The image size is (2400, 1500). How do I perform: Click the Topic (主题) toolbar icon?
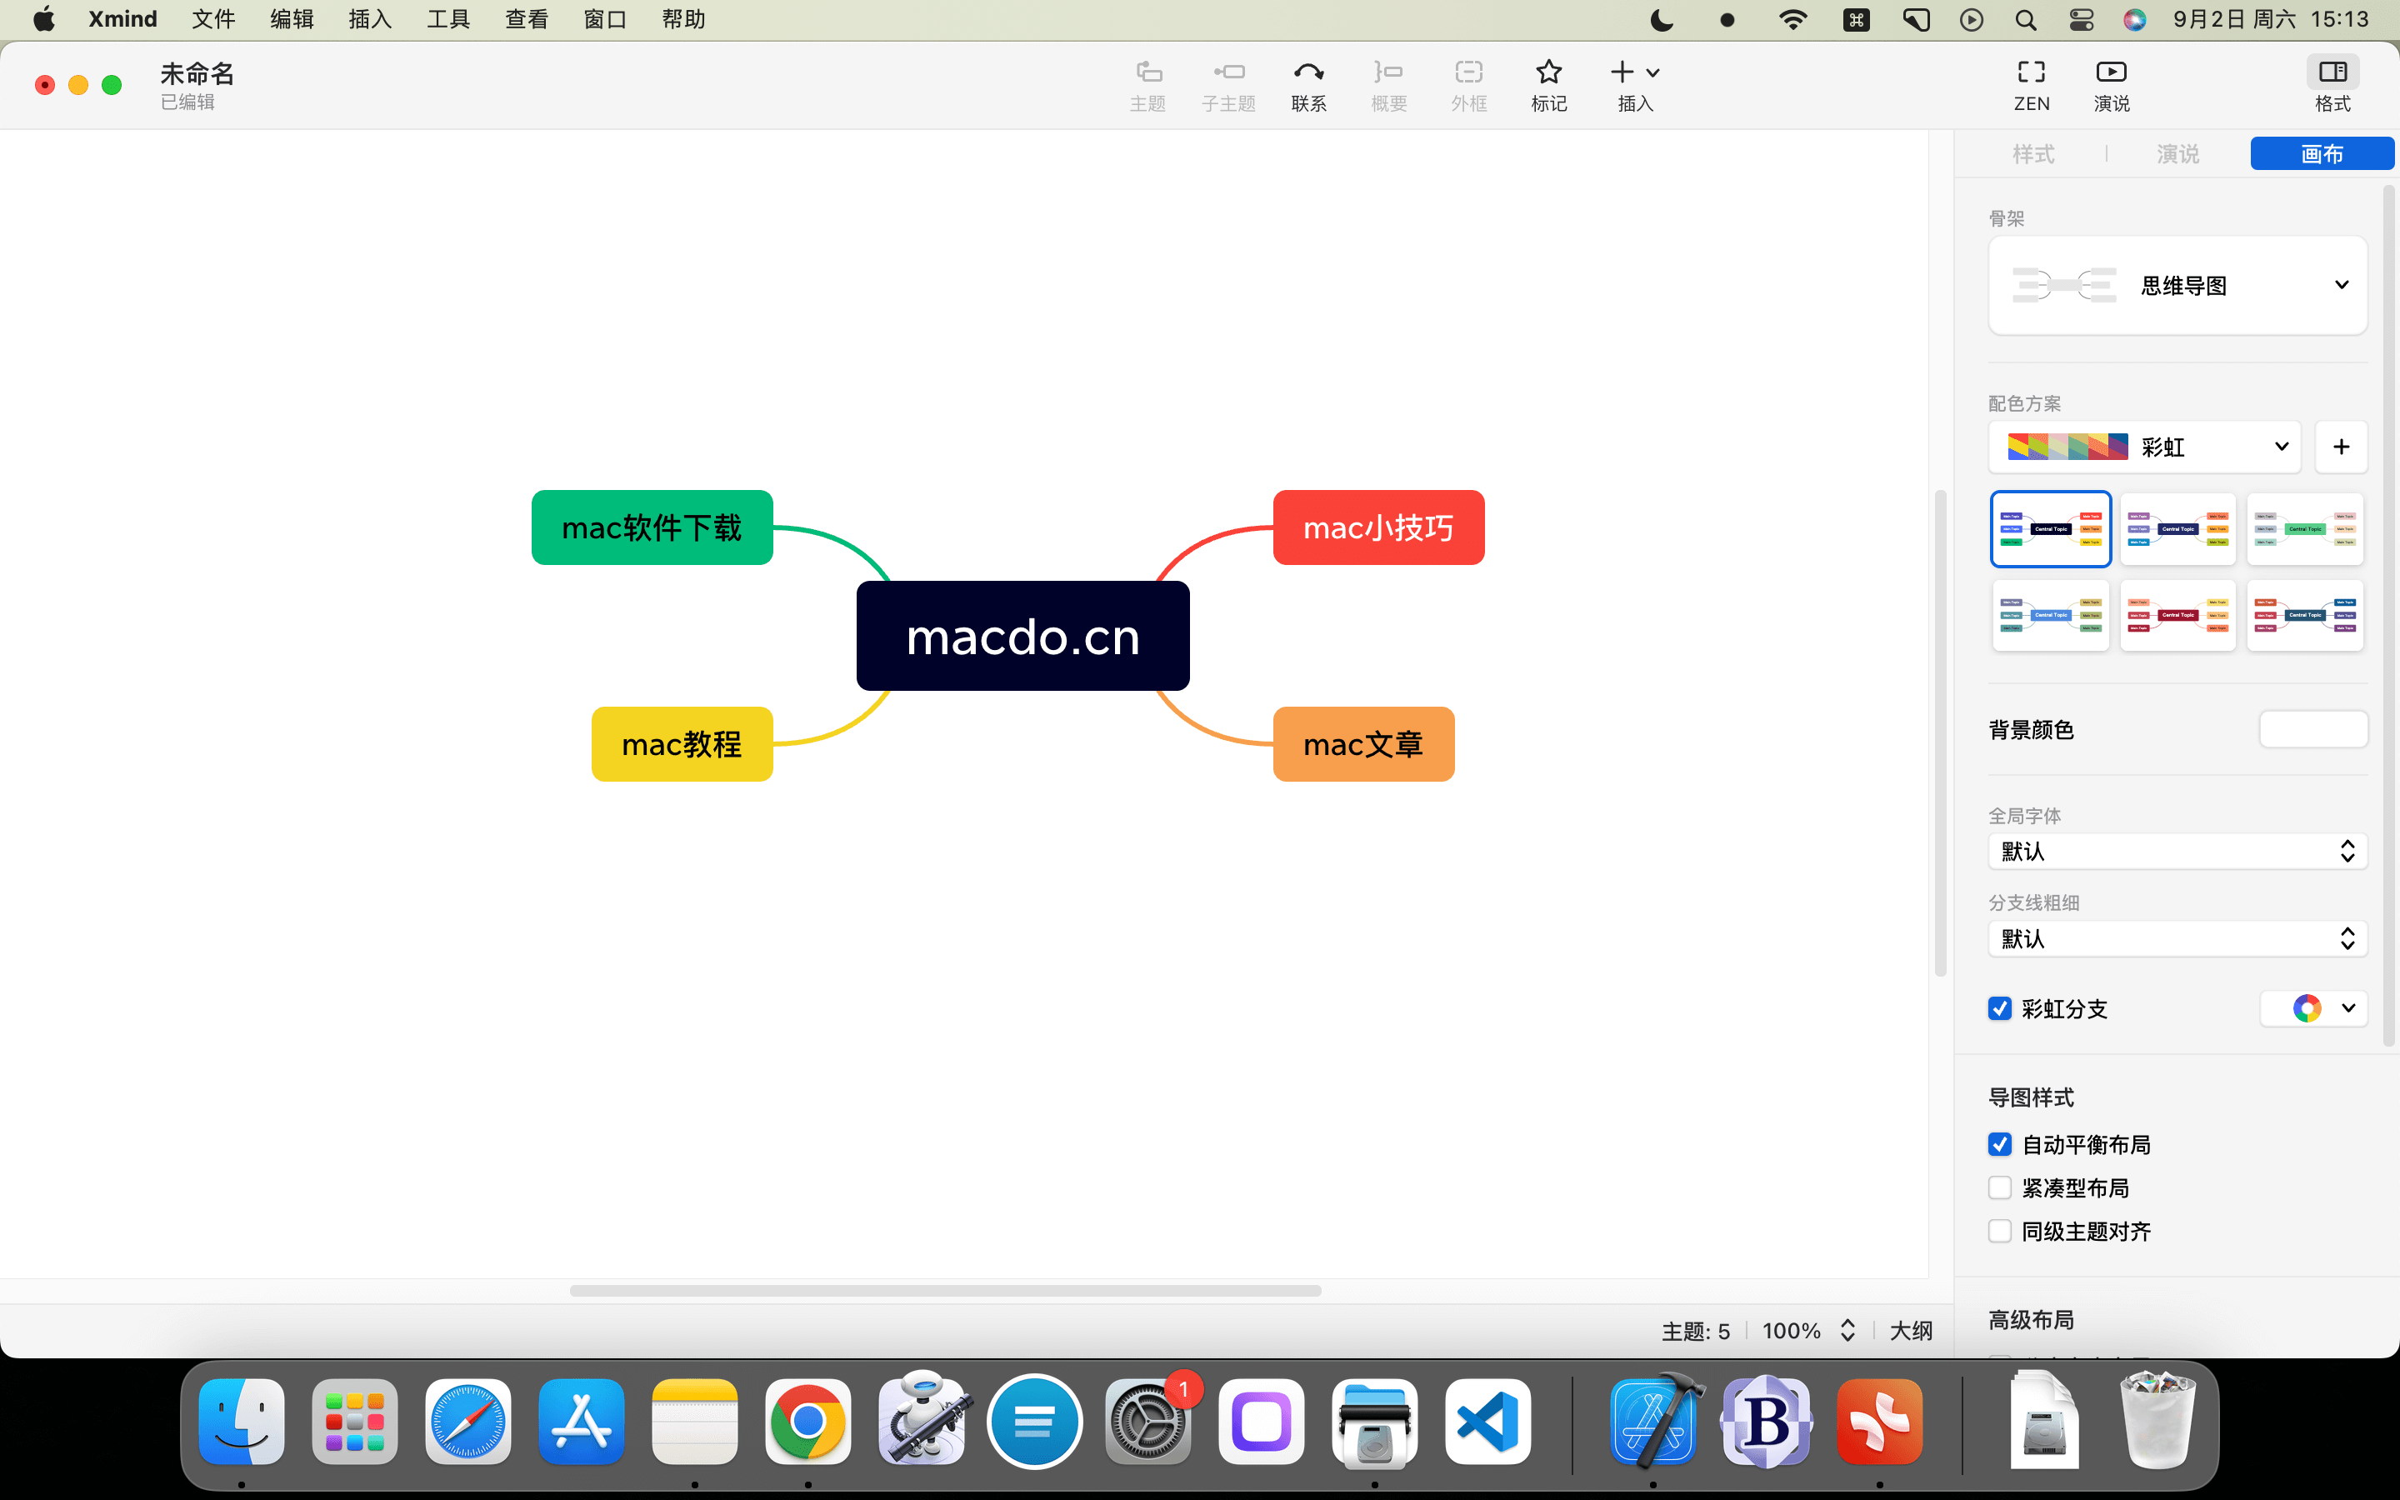click(x=1147, y=72)
